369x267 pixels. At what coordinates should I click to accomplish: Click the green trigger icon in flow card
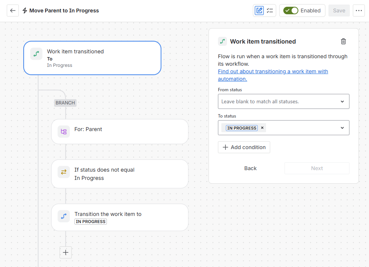36,54
